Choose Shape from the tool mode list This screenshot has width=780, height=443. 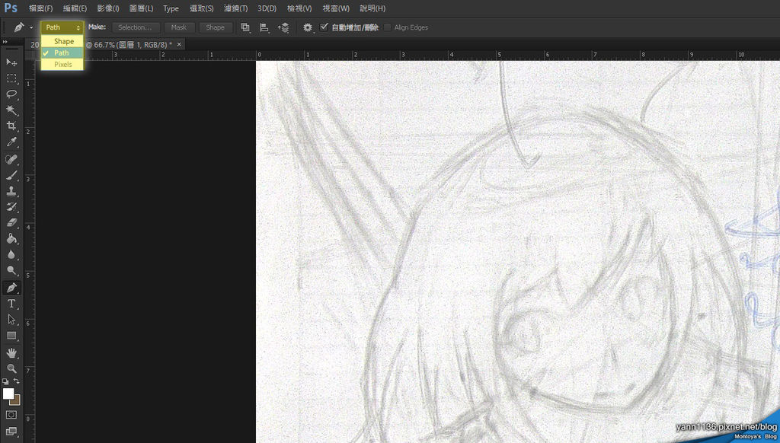point(64,41)
